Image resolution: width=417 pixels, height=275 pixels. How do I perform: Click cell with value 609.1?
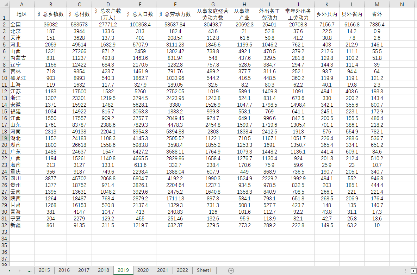(352, 152)
